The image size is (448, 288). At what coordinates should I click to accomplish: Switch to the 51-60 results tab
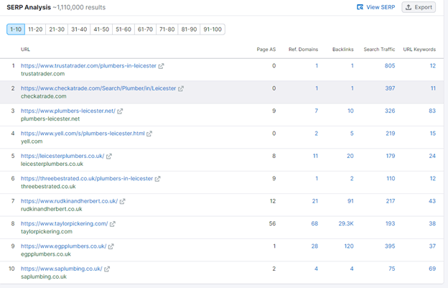pos(123,29)
